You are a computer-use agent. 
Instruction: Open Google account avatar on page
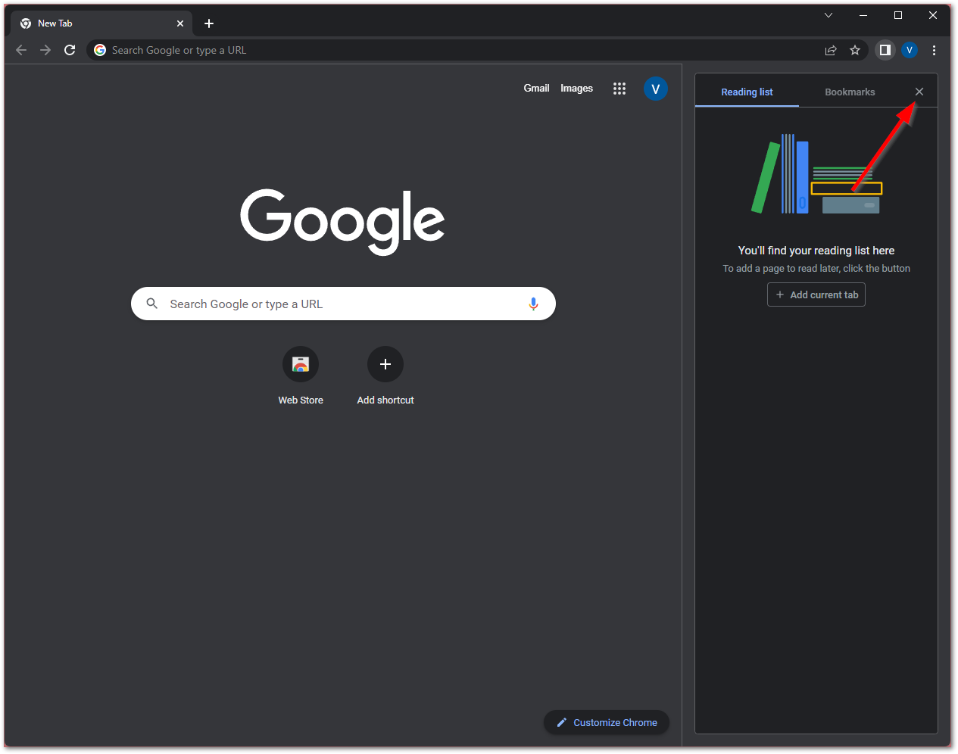[x=656, y=89]
